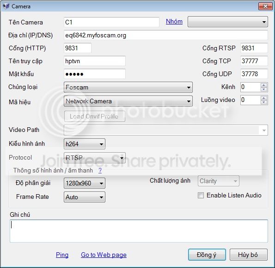Expand the Độ phân giải 1280x960 dropdown
The width and height of the screenshot is (275, 268).
point(85,183)
